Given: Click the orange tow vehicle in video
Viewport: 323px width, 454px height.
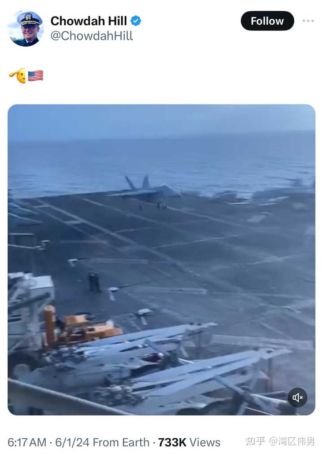Looking at the screenshot, I should tap(83, 327).
